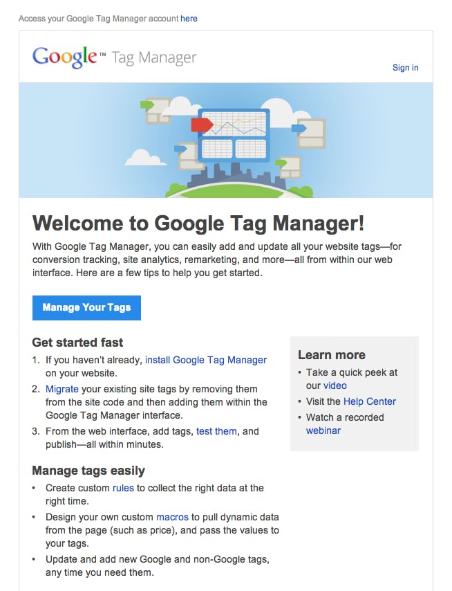Follow the Migrate link

click(x=62, y=389)
